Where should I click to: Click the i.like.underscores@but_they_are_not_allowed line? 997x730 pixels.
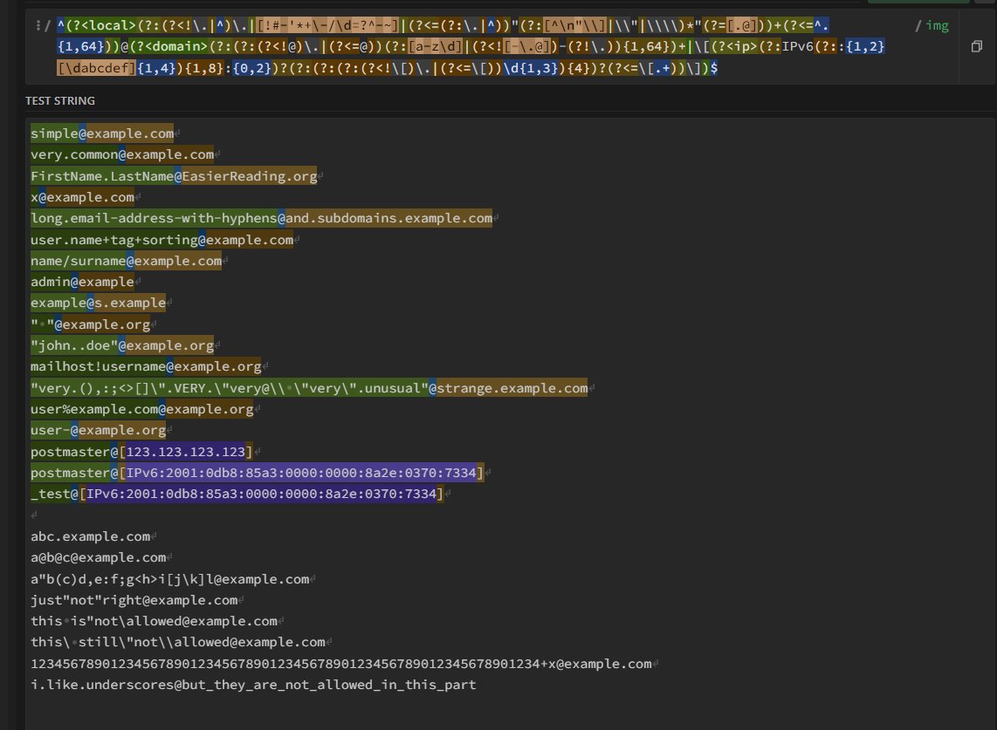[x=253, y=685]
